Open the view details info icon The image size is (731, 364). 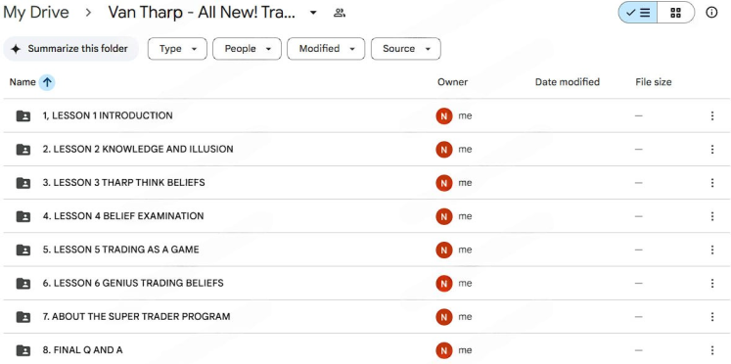(x=711, y=13)
